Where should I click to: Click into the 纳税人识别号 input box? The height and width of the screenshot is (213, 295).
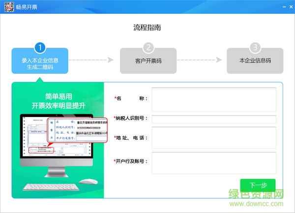214,119
